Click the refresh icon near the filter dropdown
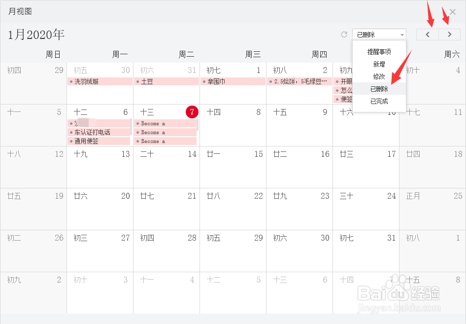 [x=344, y=34]
